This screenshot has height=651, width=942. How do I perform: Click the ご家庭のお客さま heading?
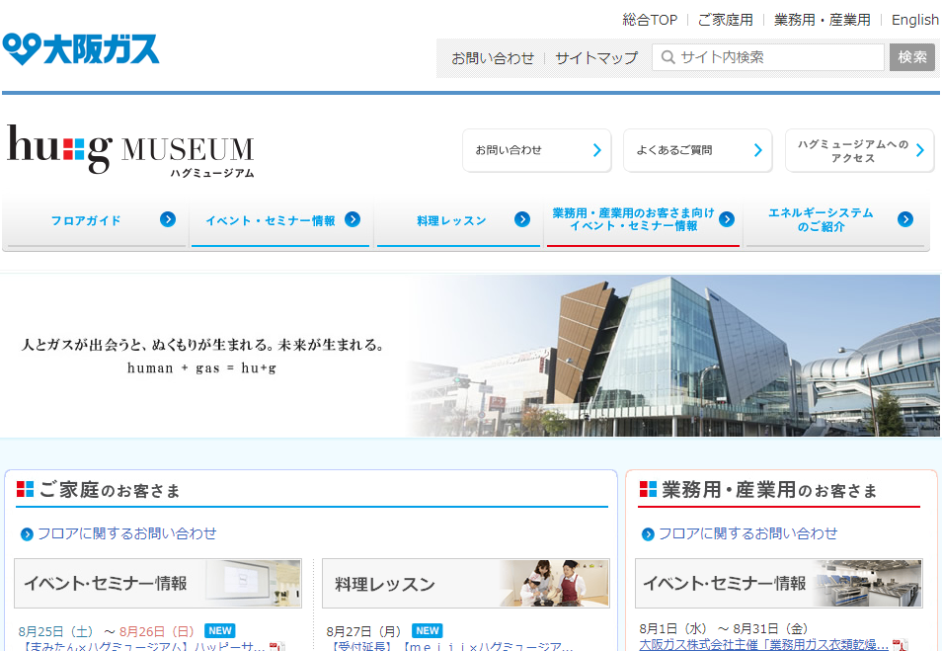[110, 490]
